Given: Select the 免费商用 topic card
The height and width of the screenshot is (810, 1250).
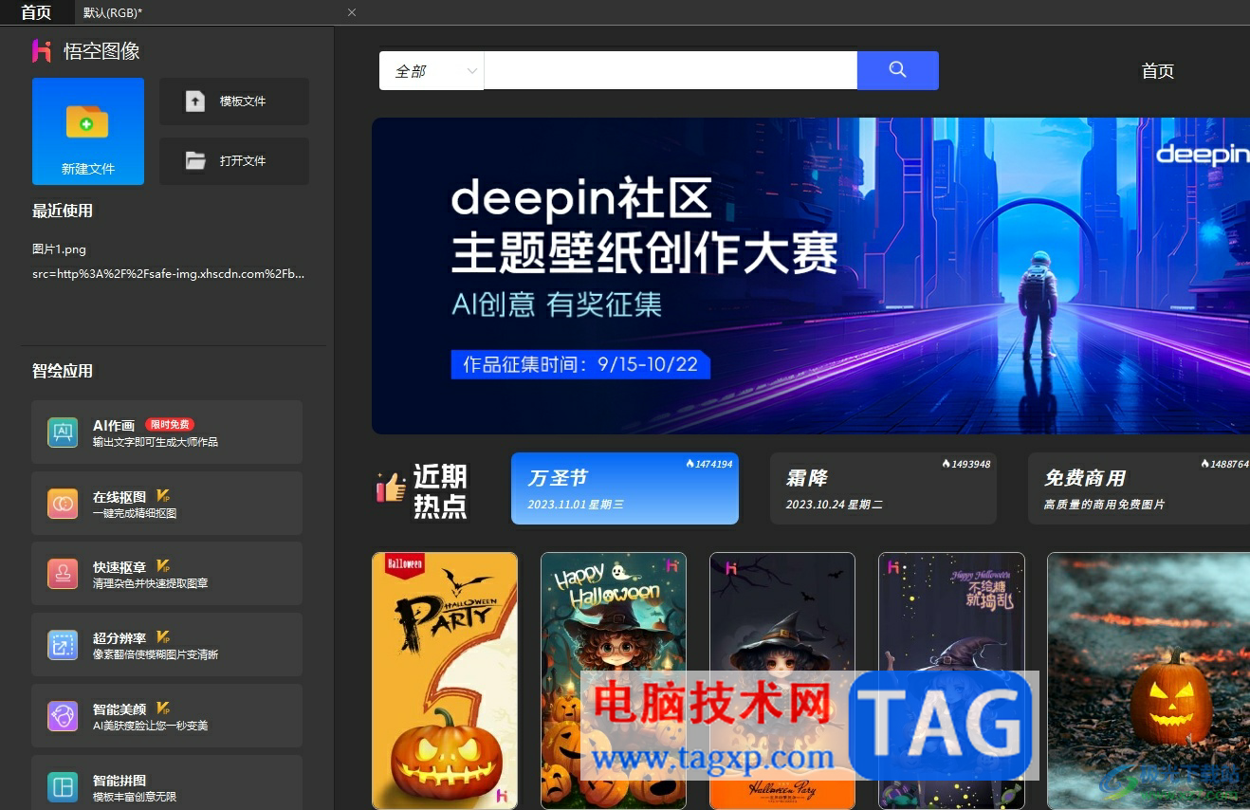Looking at the screenshot, I should [x=1139, y=488].
